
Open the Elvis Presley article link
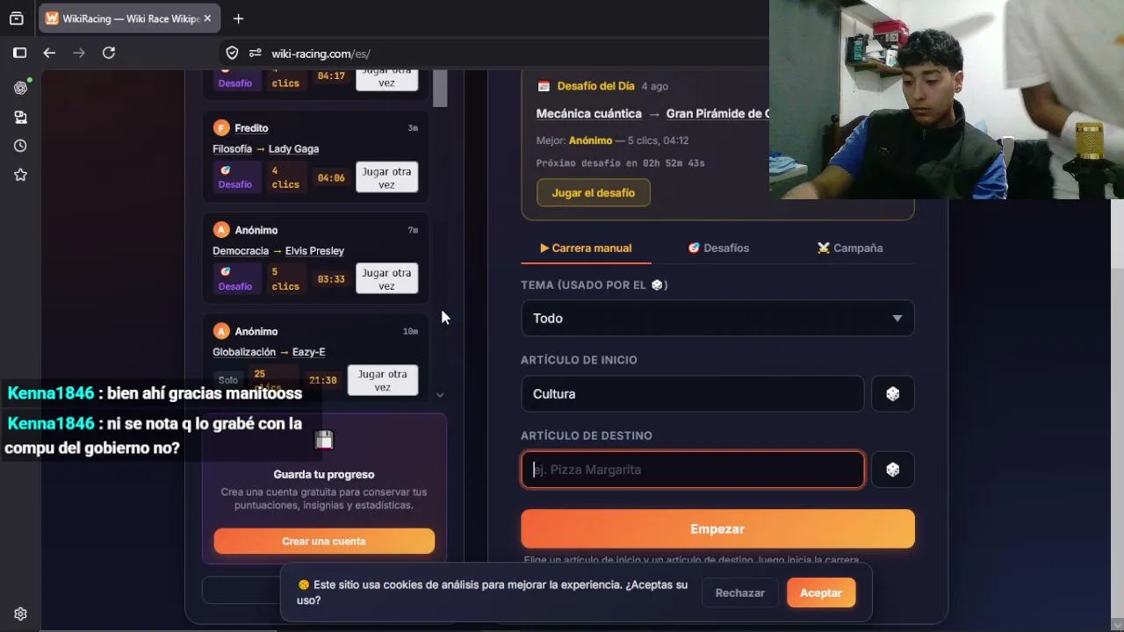(314, 251)
